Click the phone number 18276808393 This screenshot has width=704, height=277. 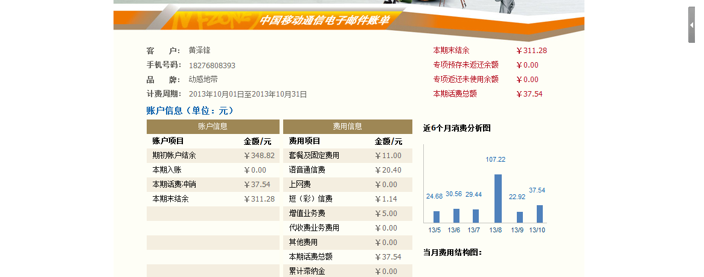click(x=212, y=65)
